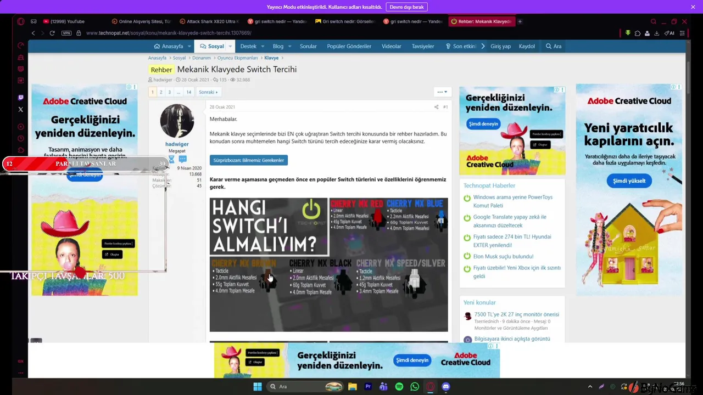Click the Kaydol register link
The image size is (703, 395).
click(x=527, y=46)
